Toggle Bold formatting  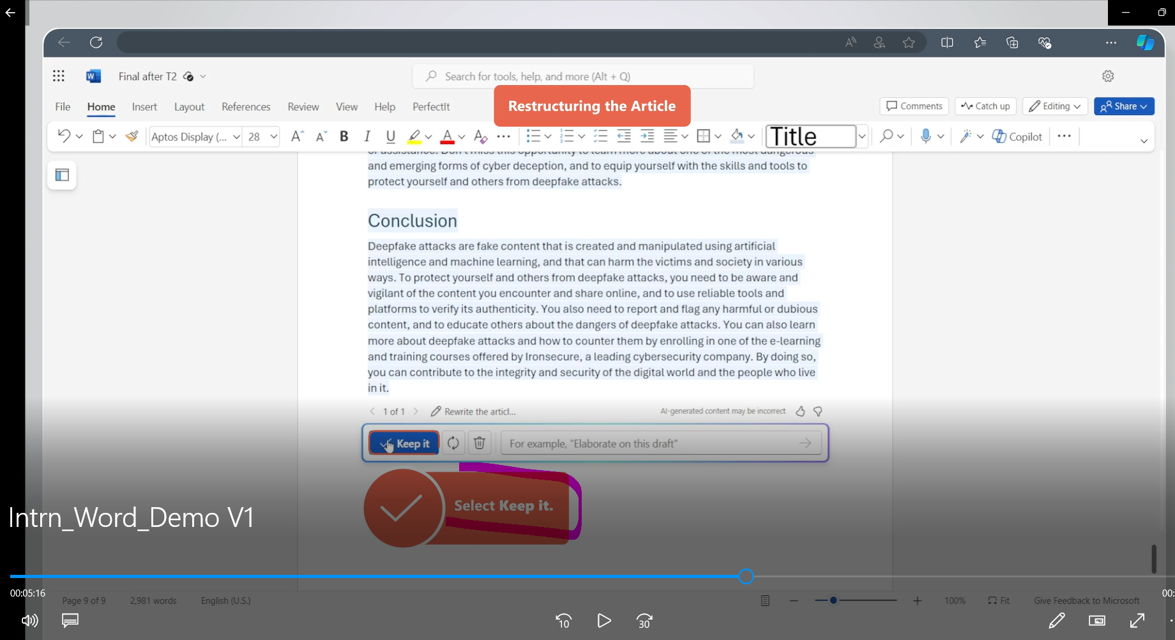344,136
